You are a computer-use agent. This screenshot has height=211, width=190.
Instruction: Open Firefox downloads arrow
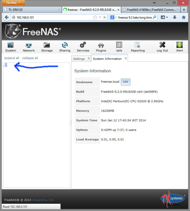click(x=174, y=17)
